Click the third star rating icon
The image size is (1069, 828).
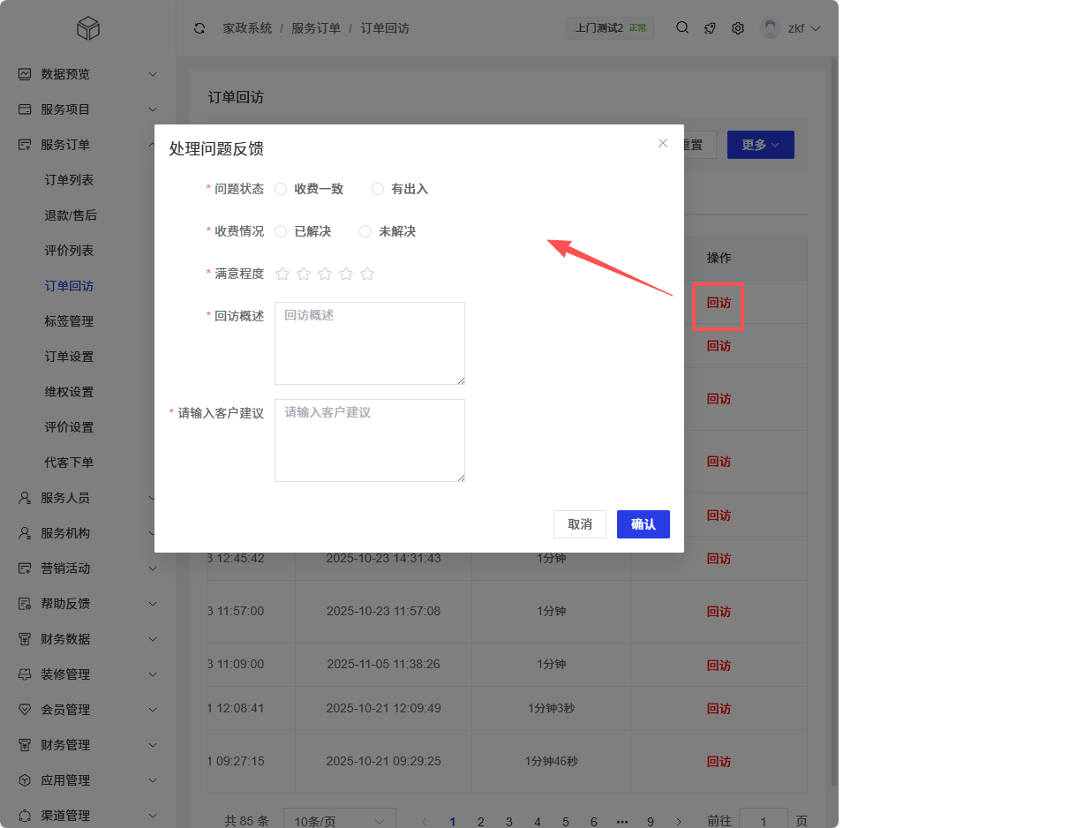325,274
